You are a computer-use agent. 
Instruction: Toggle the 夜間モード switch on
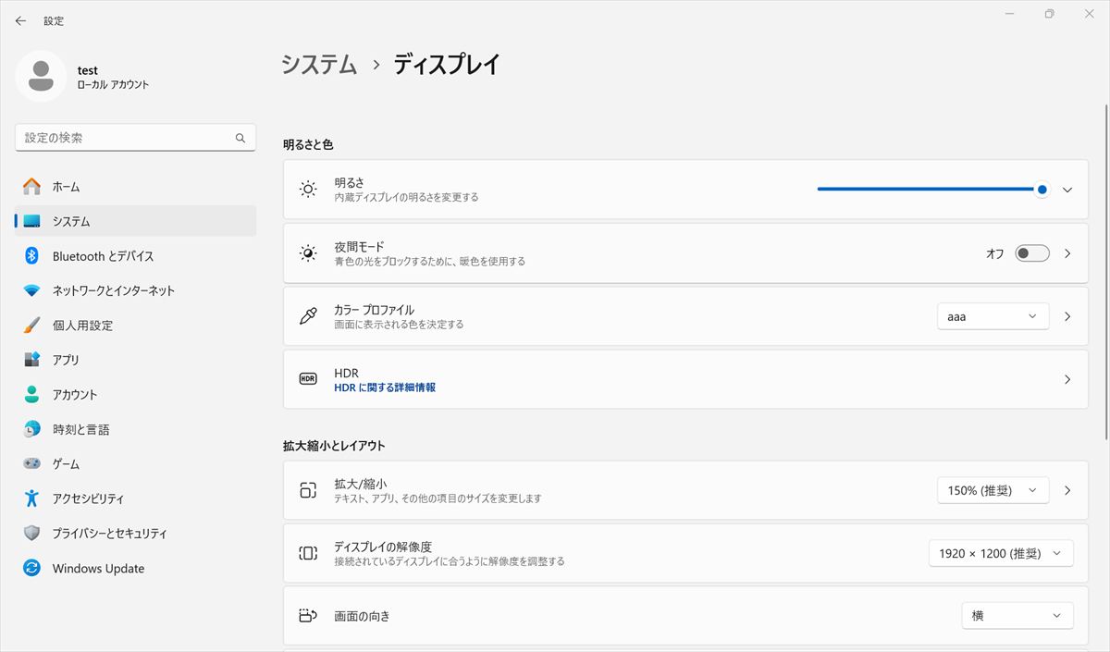pos(1031,253)
